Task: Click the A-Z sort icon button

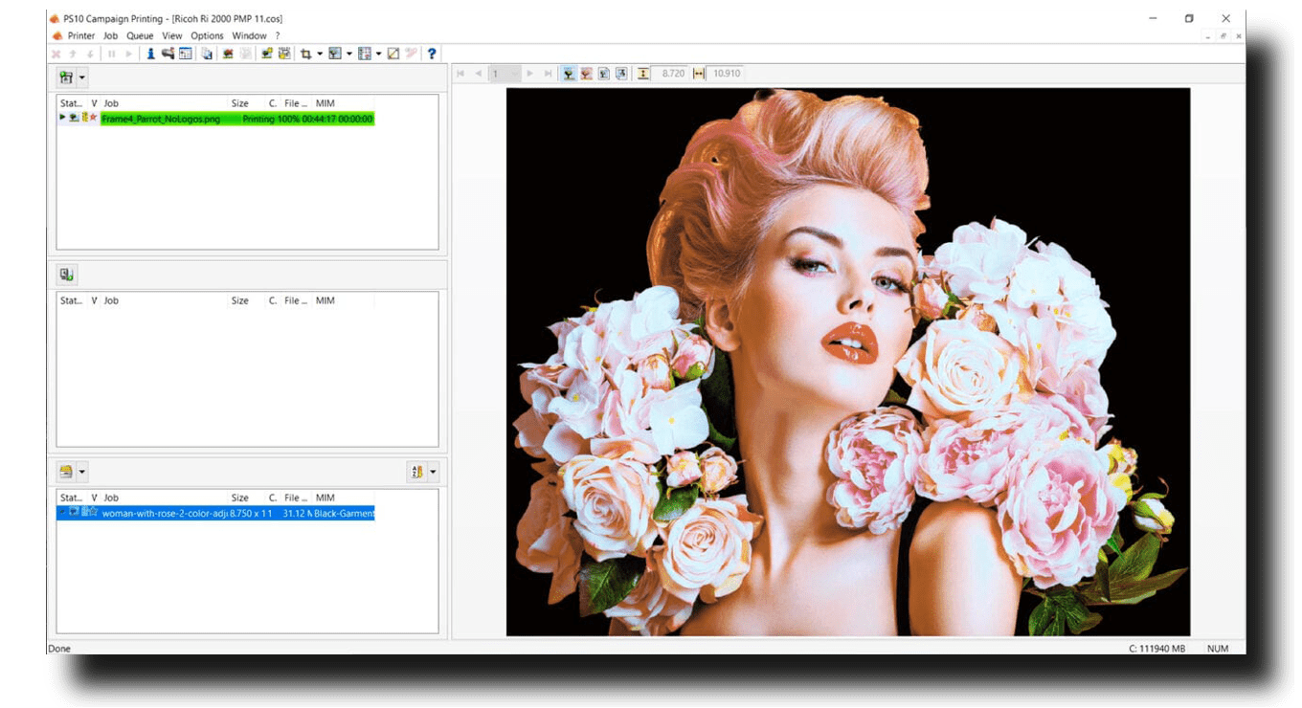Action: point(416,472)
